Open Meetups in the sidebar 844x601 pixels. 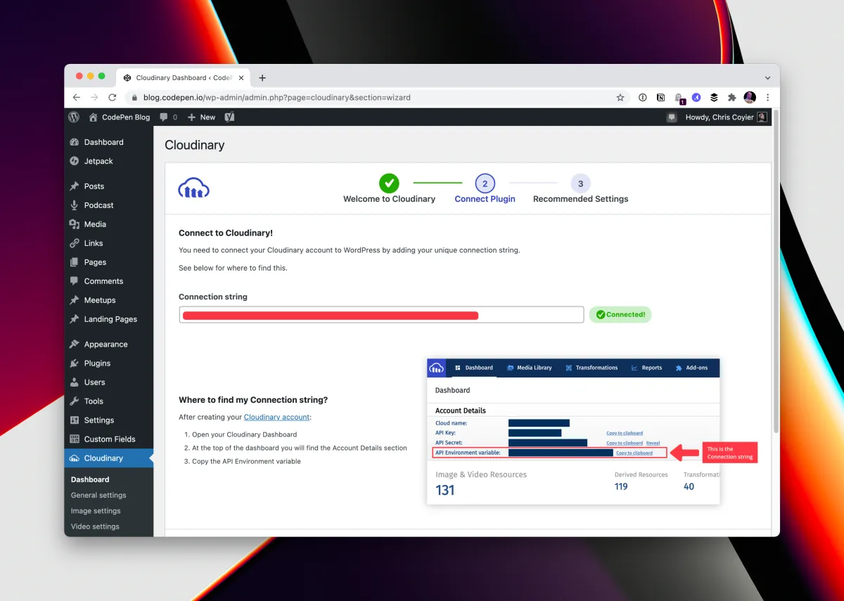99,300
